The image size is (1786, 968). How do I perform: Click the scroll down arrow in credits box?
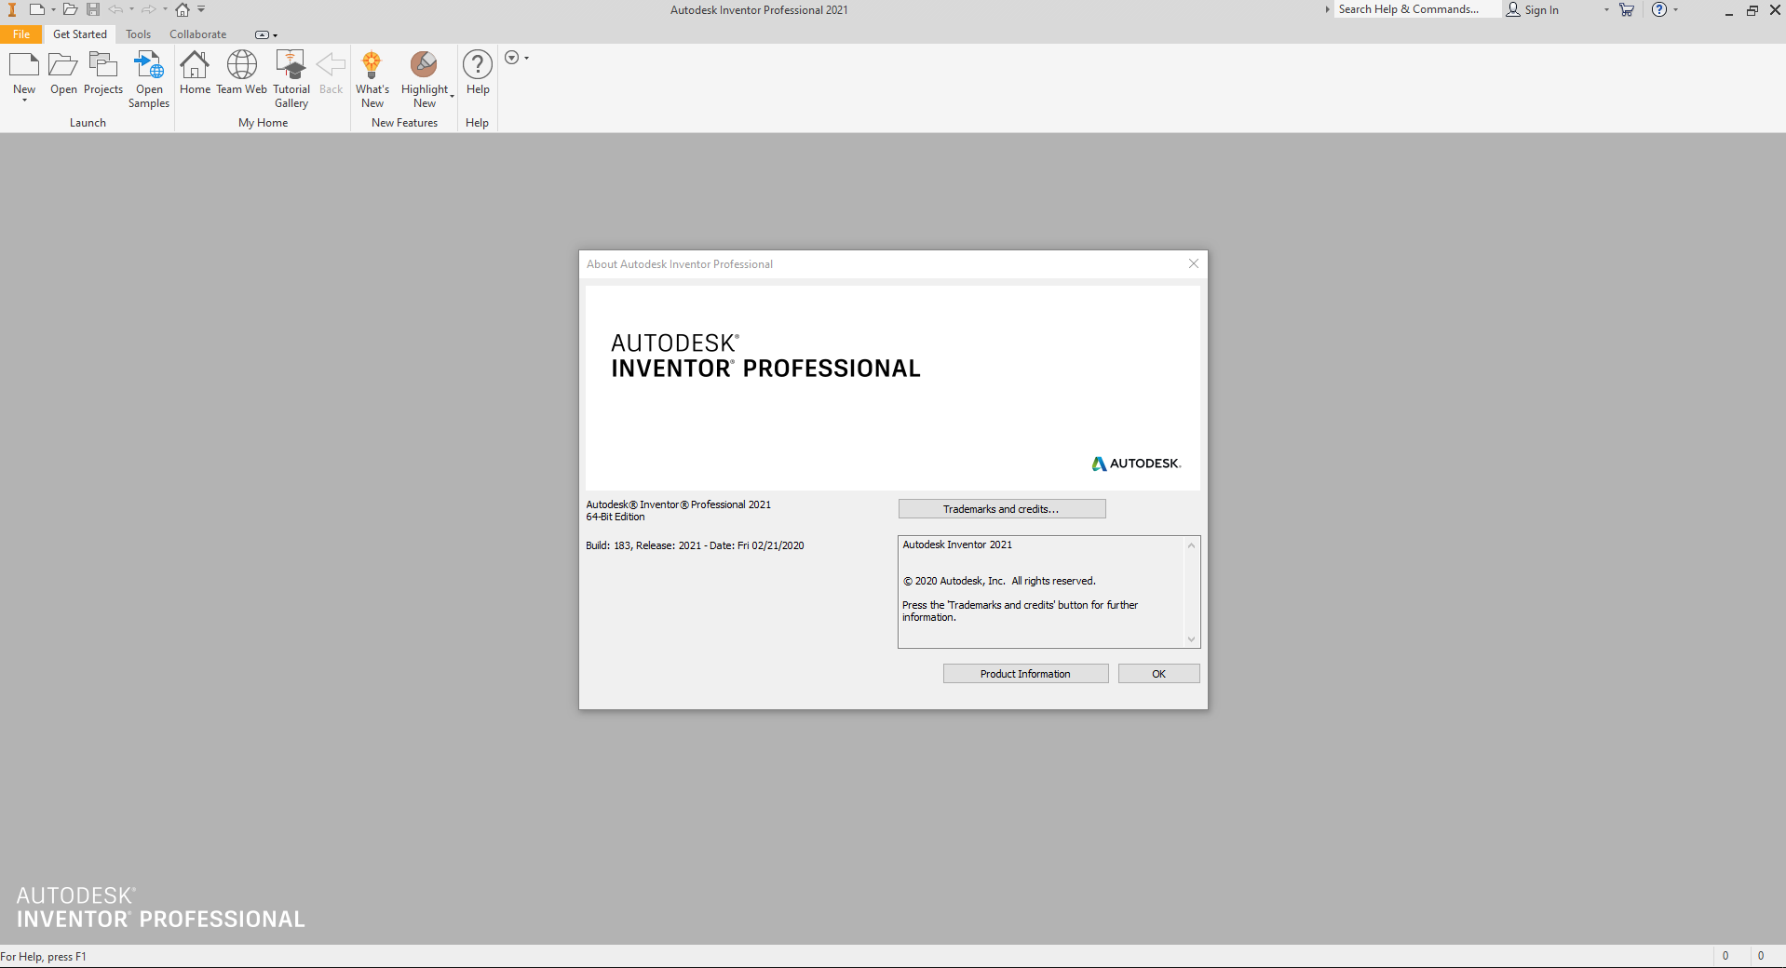coord(1191,639)
